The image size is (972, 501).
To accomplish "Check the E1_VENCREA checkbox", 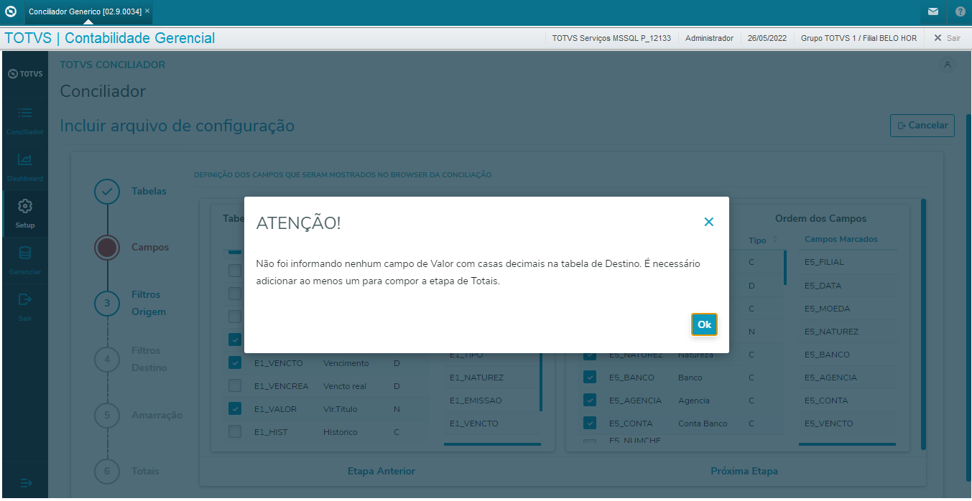I will click(235, 385).
